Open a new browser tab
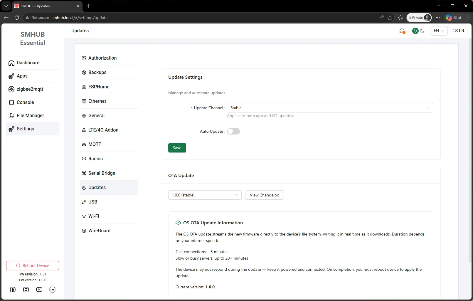This screenshot has height=301, width=473. click(x=88, y=6)
